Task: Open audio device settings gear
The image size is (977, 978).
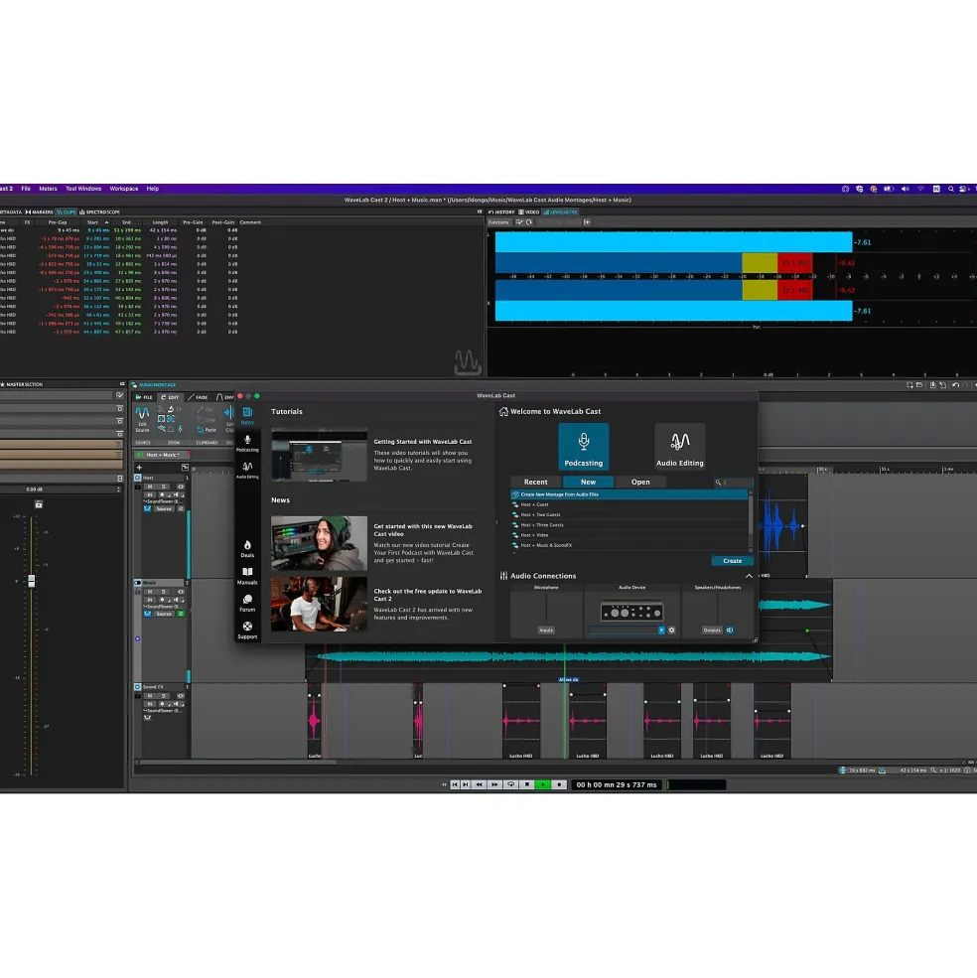Action: pyautogui.click(x=672, y=629)
